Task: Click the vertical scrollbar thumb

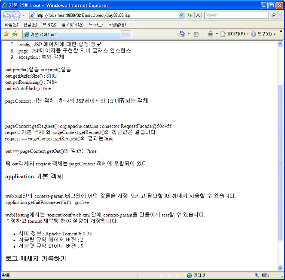Action: pyautogui.click(x=280, y=163)
